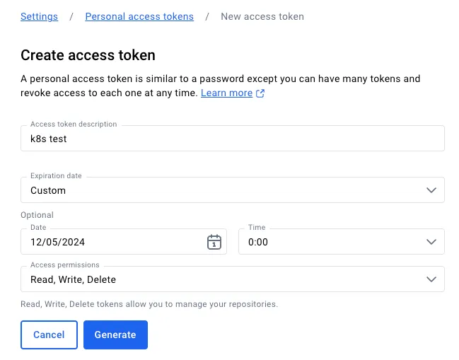
Task: Go to Settings breadcrumb
Action: 39,17
